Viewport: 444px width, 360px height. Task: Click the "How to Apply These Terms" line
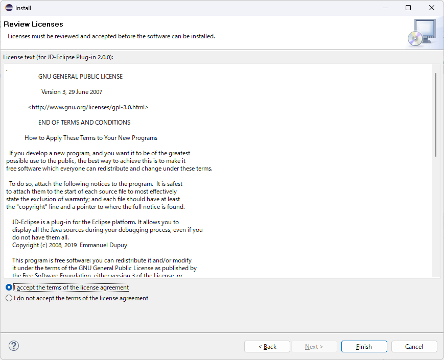pos(91,138)
